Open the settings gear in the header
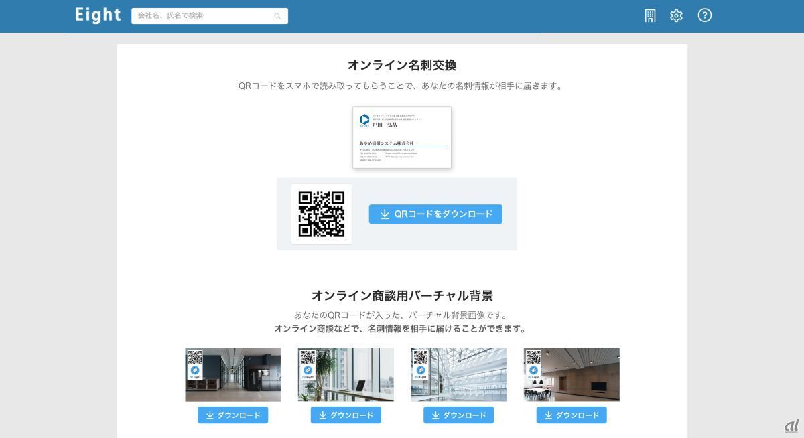The width and height of the screenshot is (804, 438). tap(676, 15)
